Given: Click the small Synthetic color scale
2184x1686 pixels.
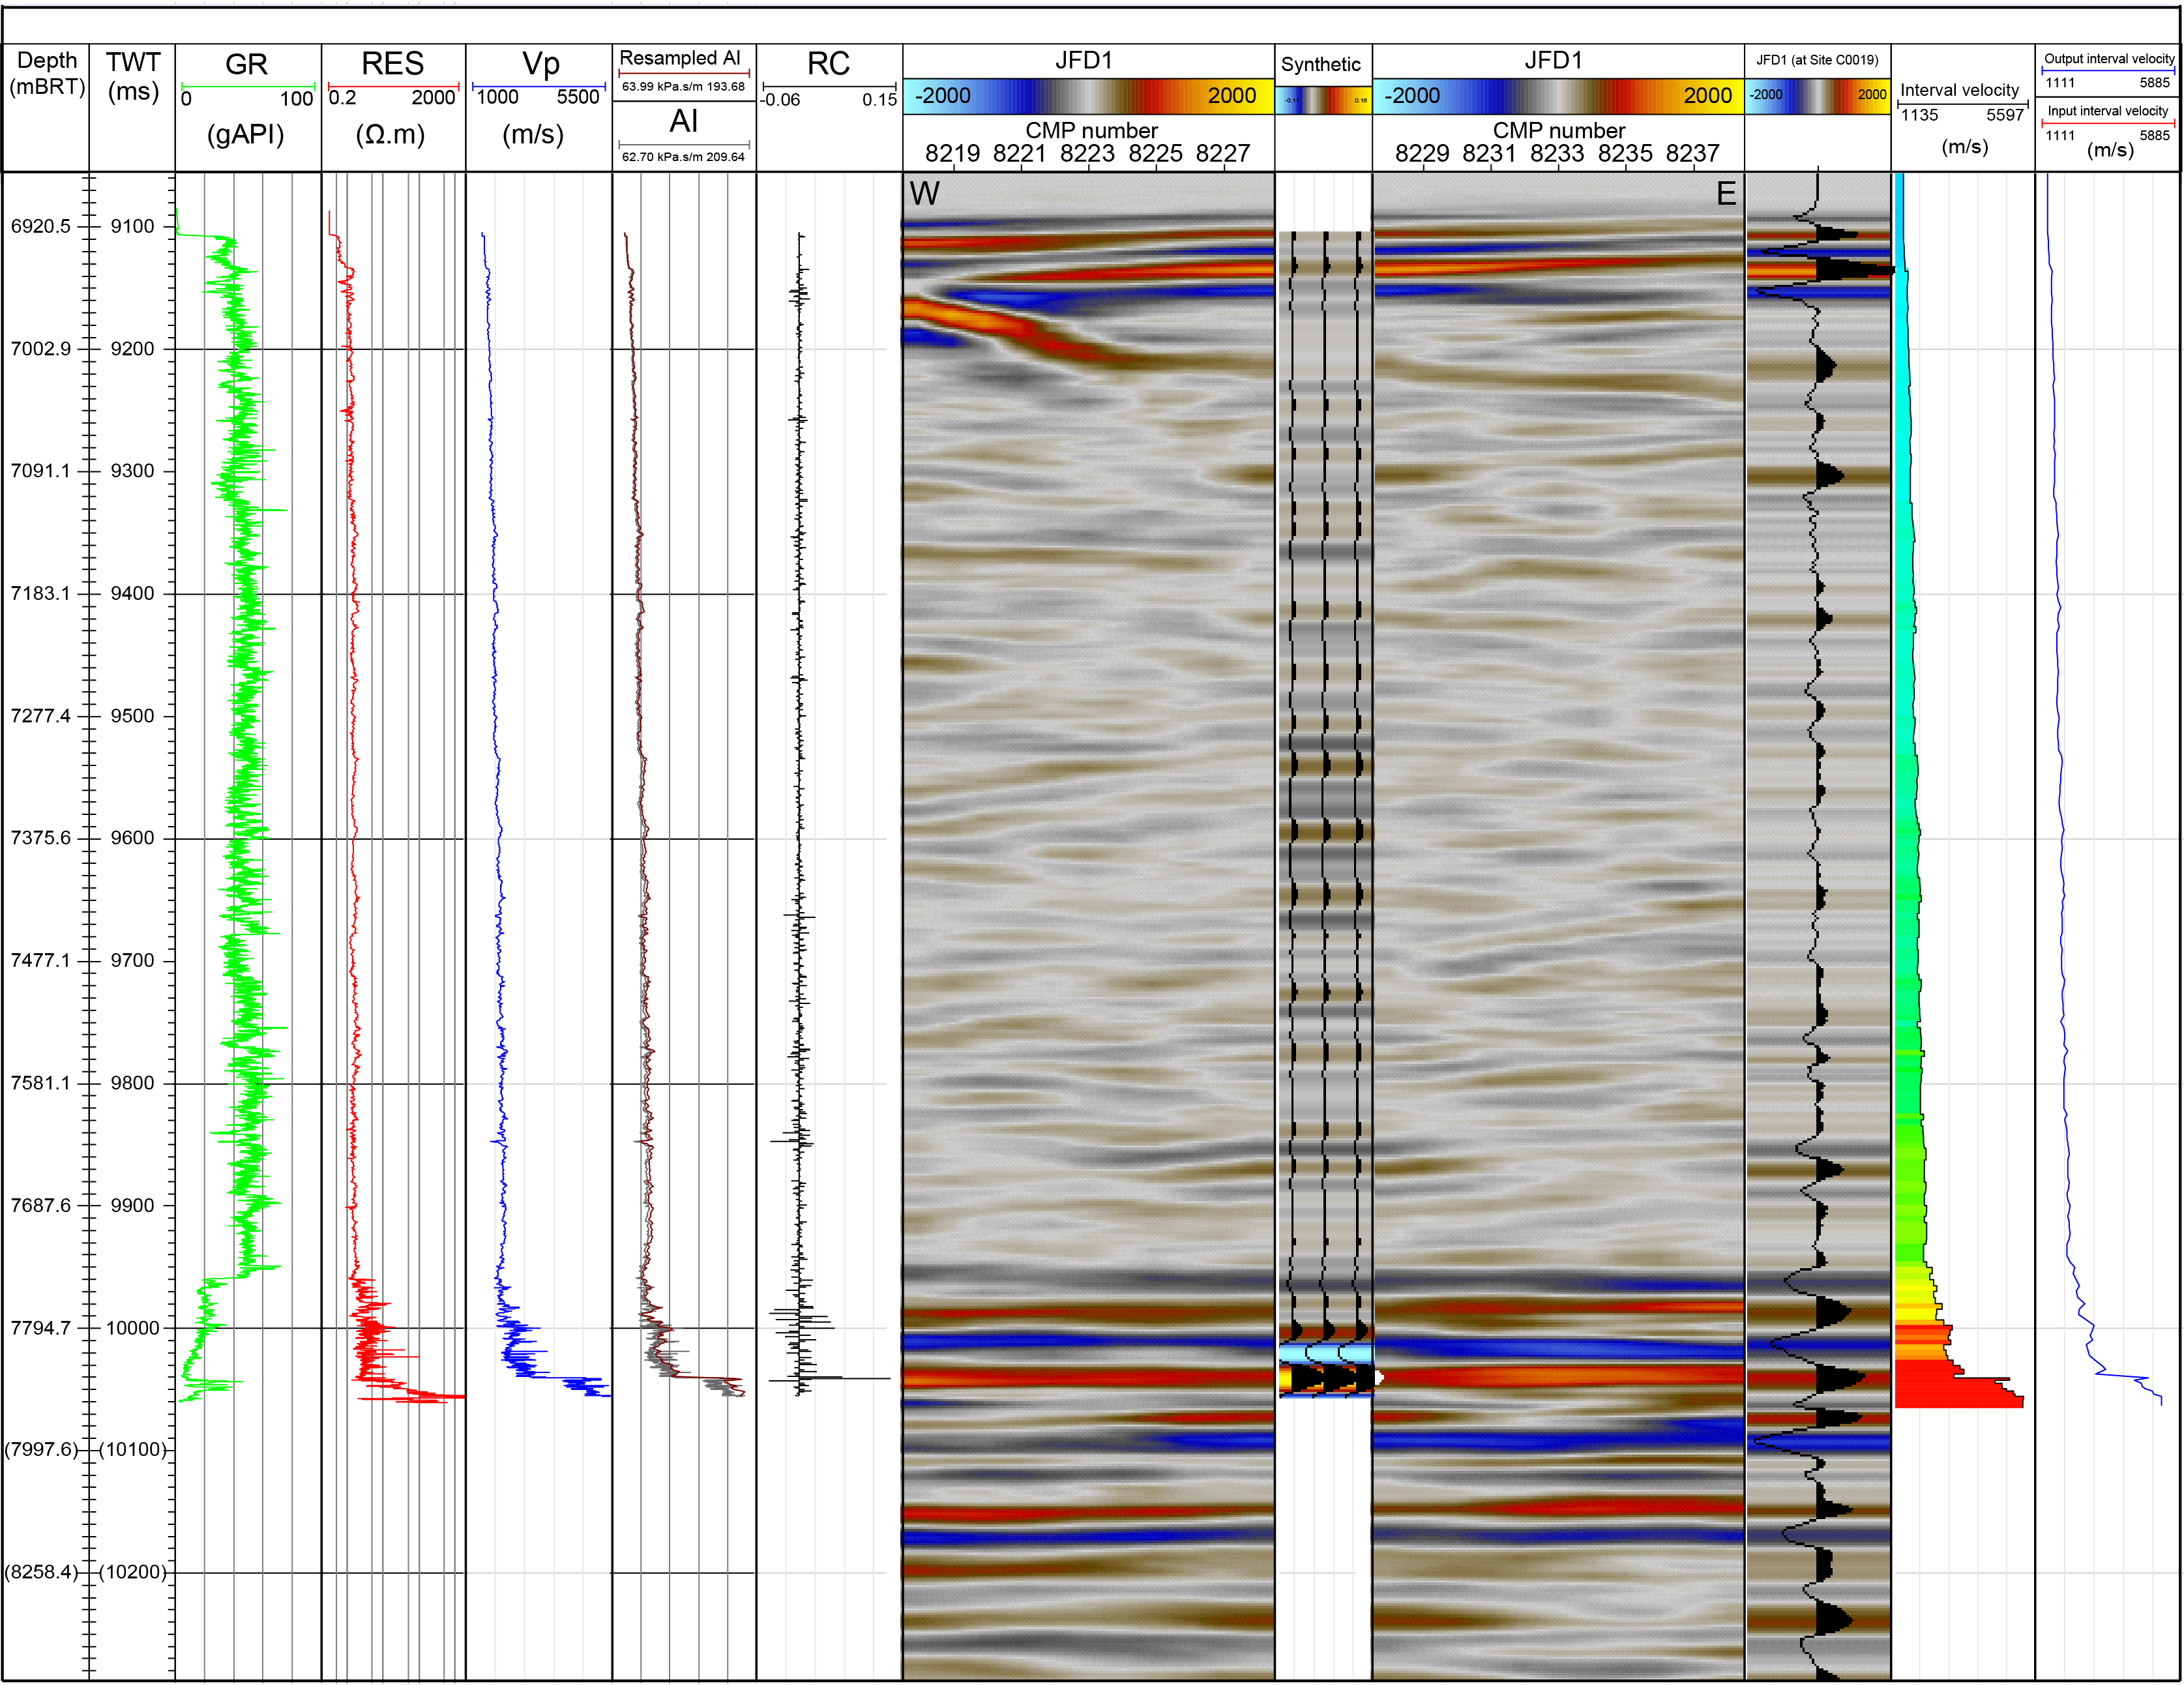Looking at the screenshot, I should pyautogui.click(x=1323, y=100).
